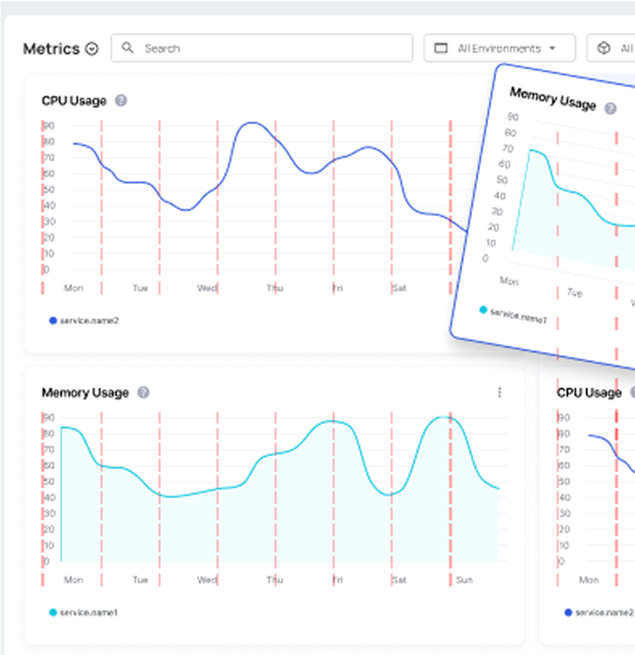
Task: Toggle the service.name2 legend in the bottom-right CPU Usage chart
Action: pyautogui.click(x=599, y=612)
